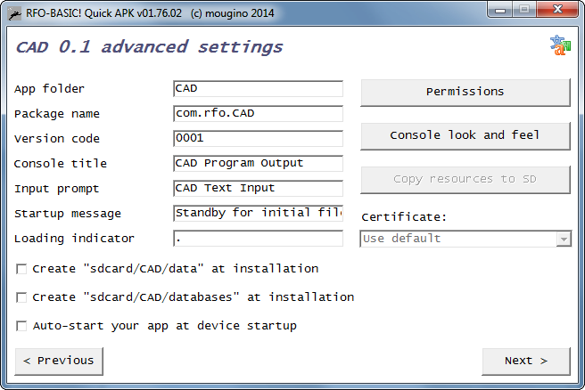Click the Package name text box
The width and height of the screenshot is (585, 390).
[x=259, y=114]
